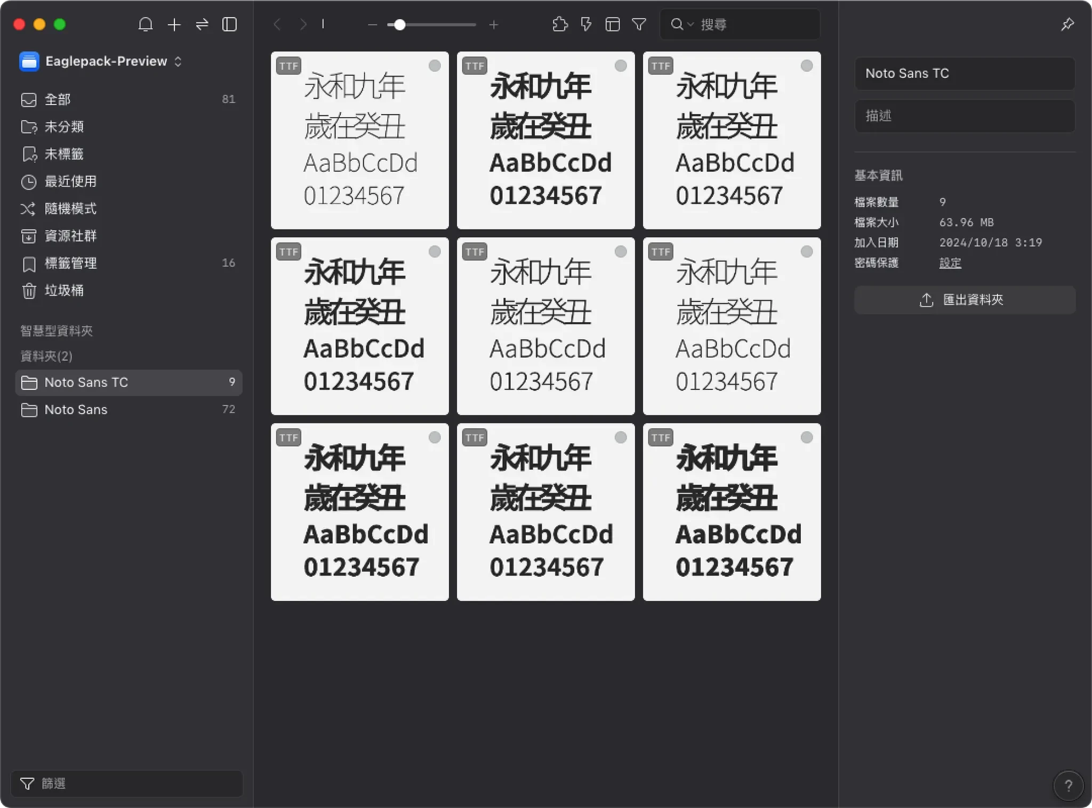1092x808 pixels.
Task: Pin the inspector with the pin icon
Action: coord(1067,25)
